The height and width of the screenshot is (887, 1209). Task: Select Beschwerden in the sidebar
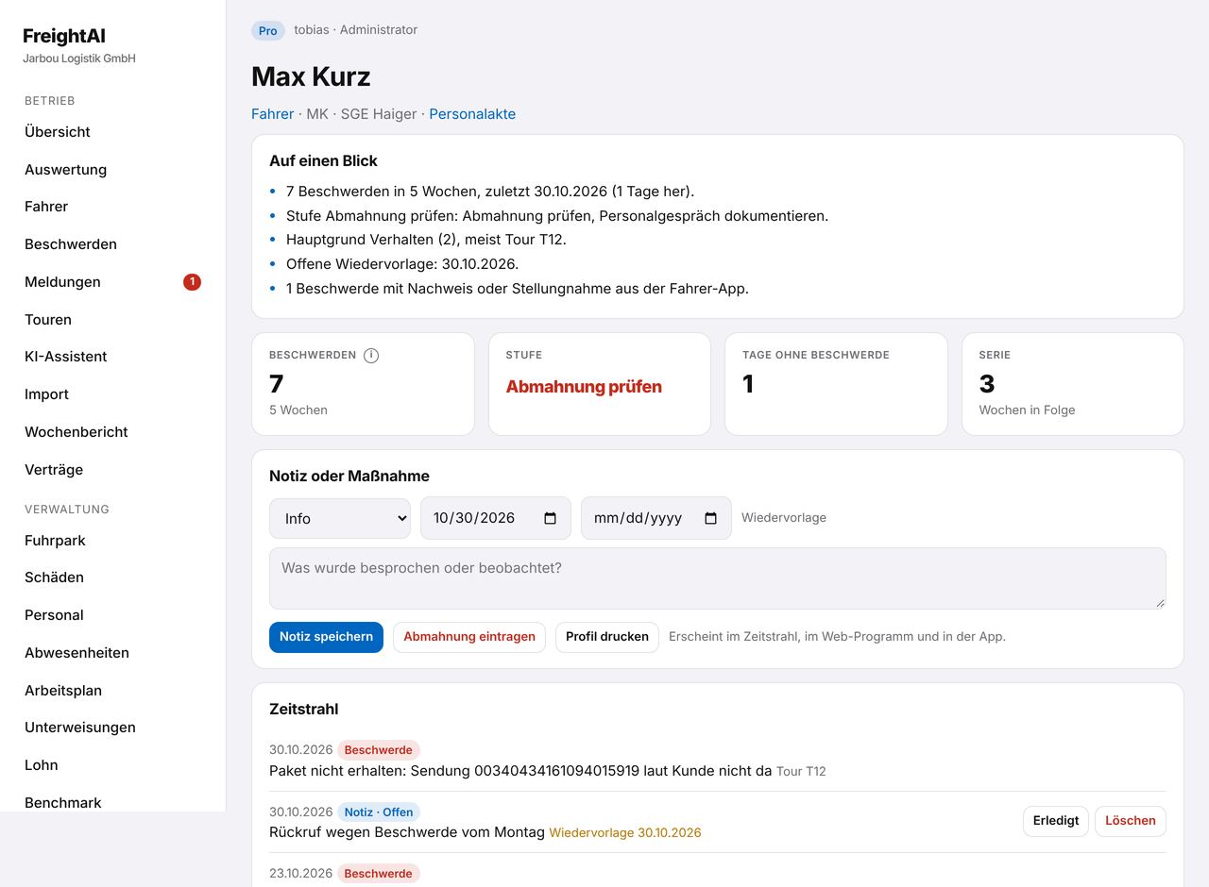(x=71, y=244)
